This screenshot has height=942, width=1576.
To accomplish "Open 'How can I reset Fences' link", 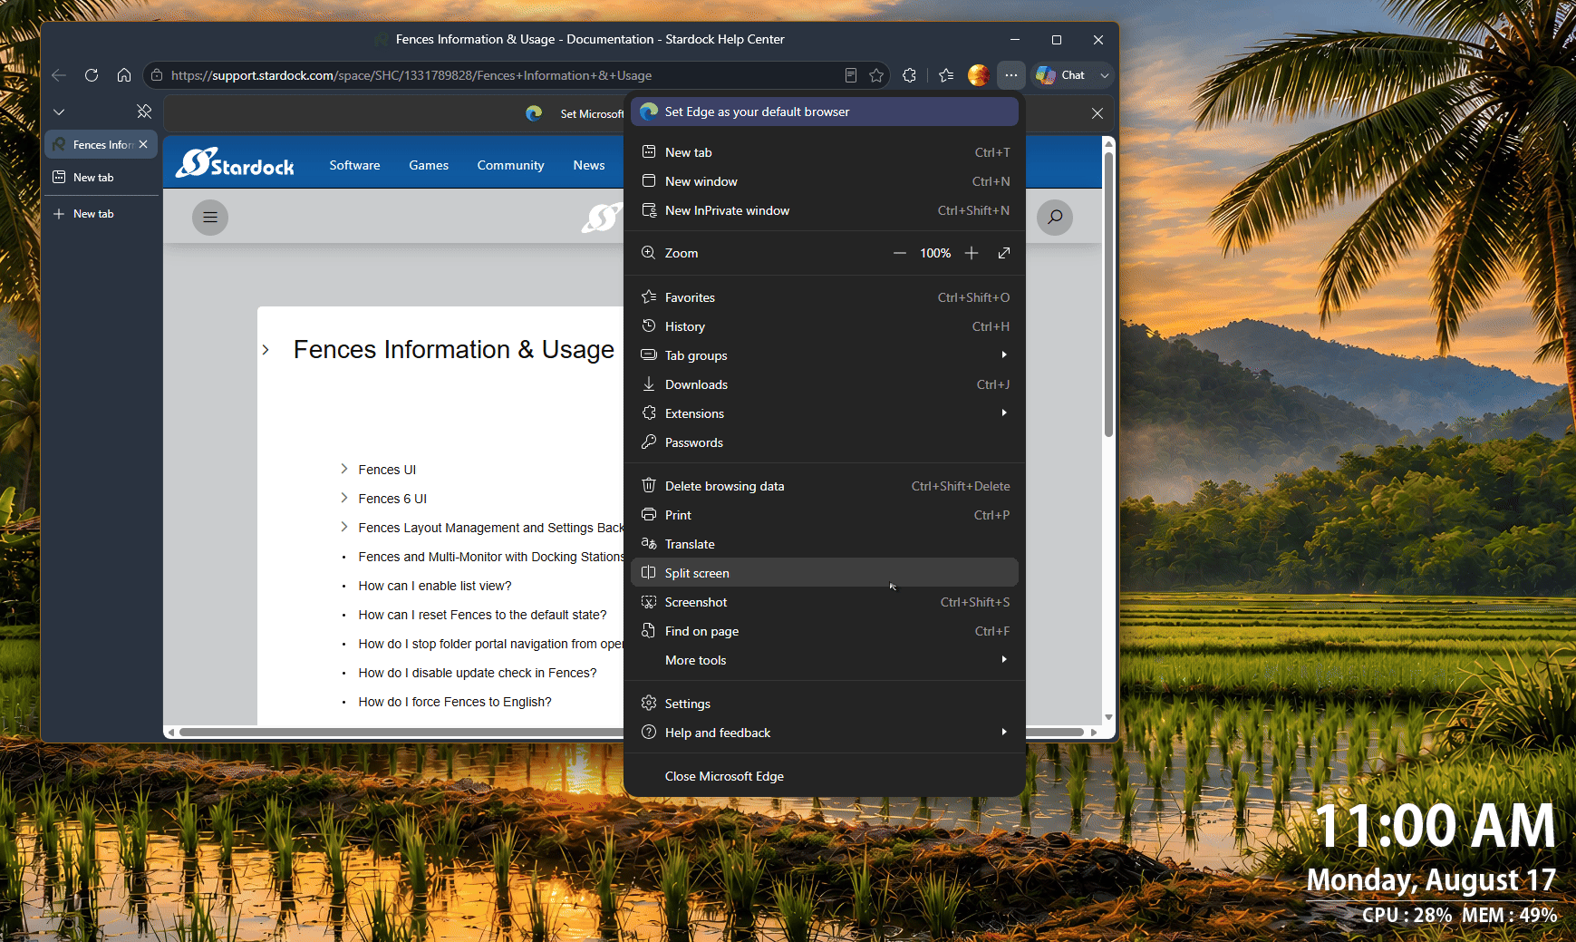I will click(x=482, y=615).
